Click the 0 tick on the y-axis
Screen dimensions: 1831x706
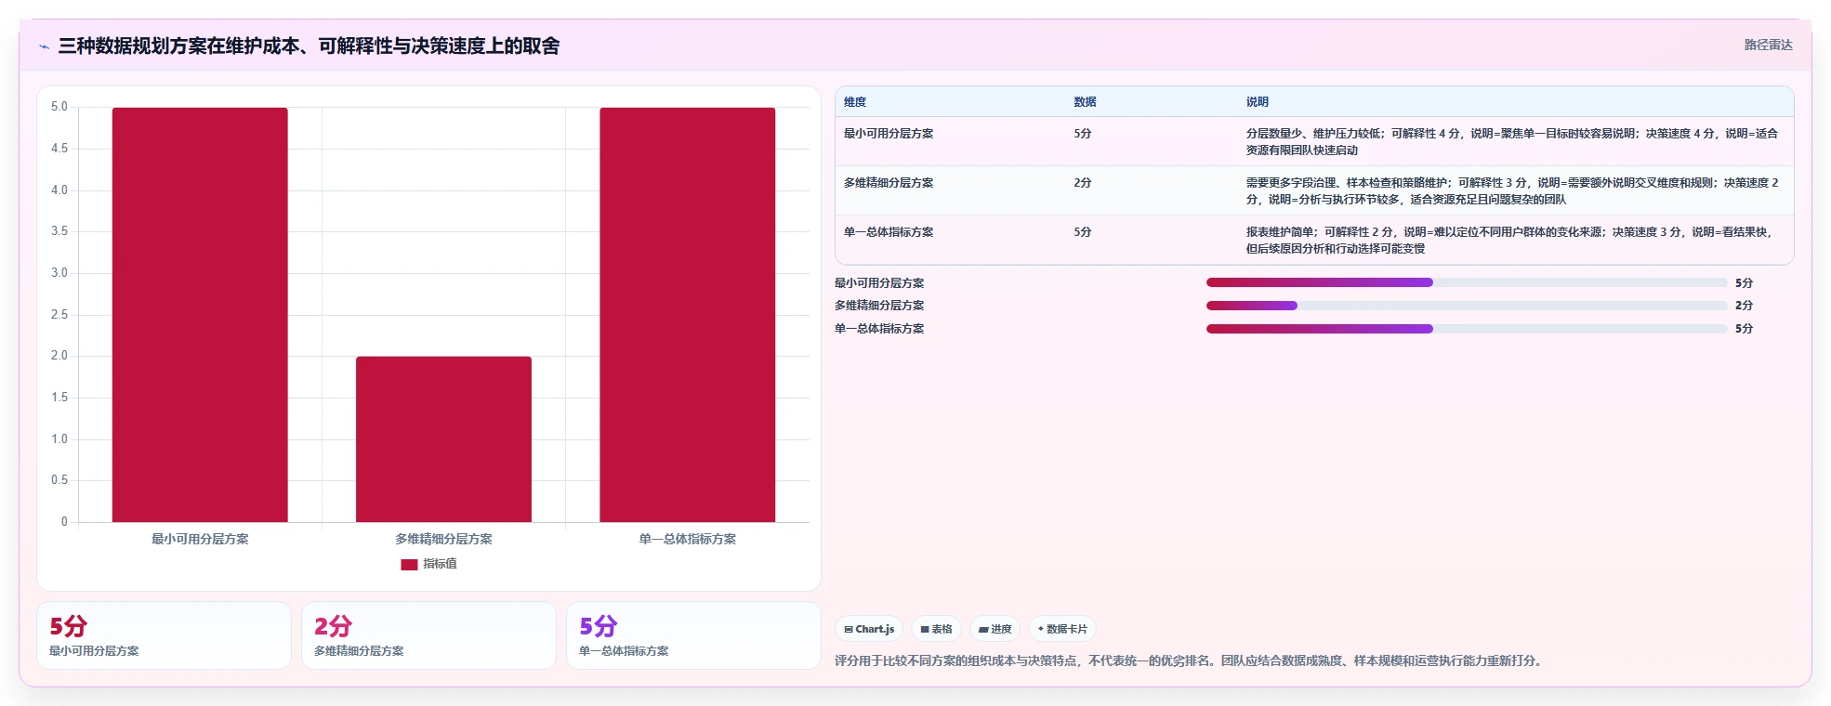[64, 522]
